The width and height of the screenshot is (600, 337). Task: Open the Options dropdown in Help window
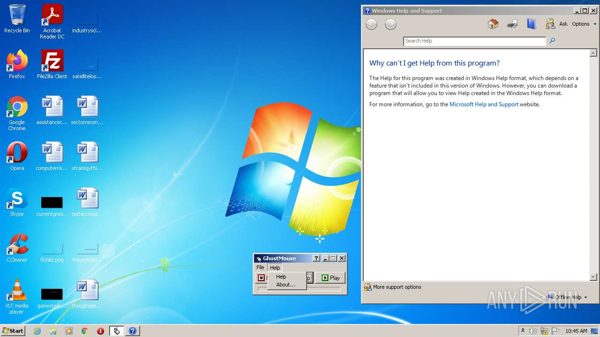584,24
